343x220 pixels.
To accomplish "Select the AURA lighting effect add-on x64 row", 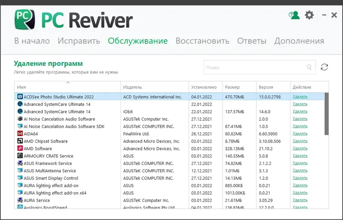I will [x=169, y=193].
